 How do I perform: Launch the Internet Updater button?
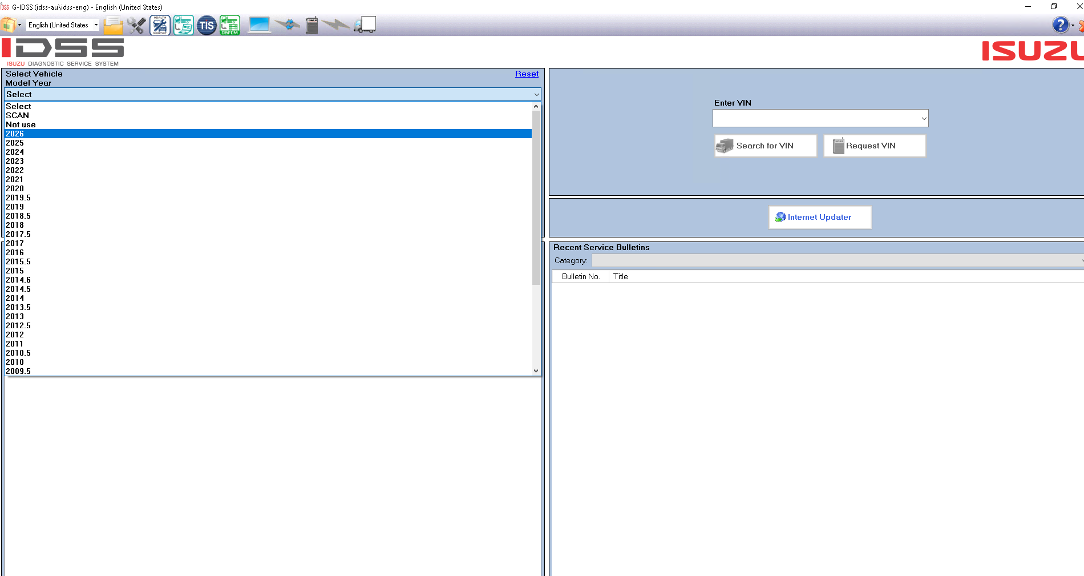tap(820, 217)
